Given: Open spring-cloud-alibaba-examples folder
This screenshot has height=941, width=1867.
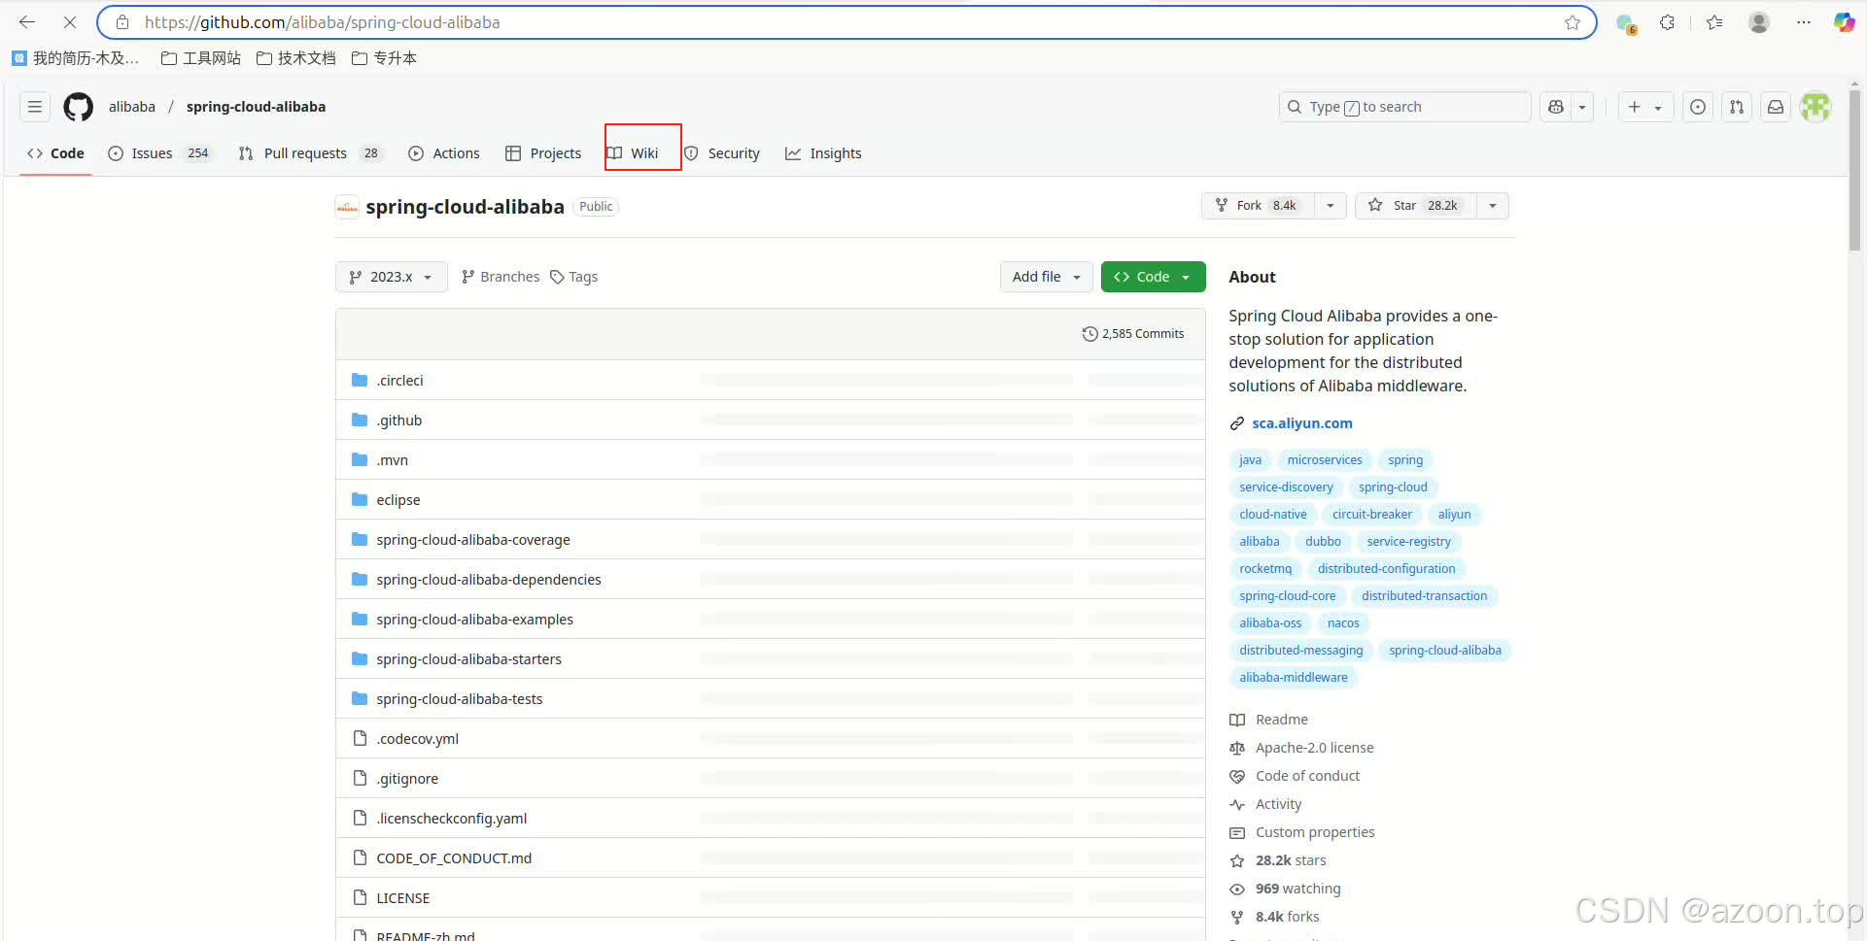Looking at the screenshot, I should (x=474, y=620).
